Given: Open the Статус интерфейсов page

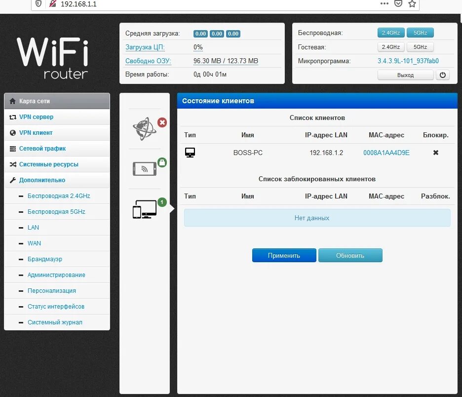Looking at the screenshot, I should tap(57, 307).
